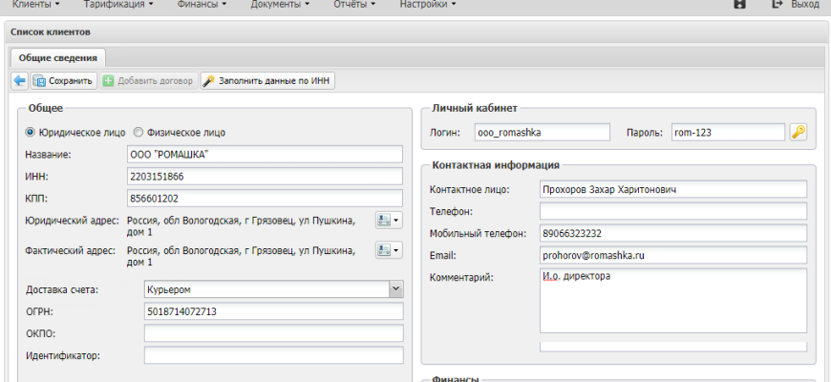Expand the Финансы top menu
Screen dimensions: 831x382
(202, 5)
